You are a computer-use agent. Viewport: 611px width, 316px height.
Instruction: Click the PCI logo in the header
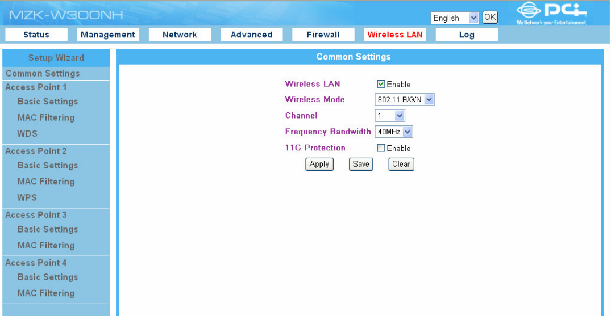point(552,14)
